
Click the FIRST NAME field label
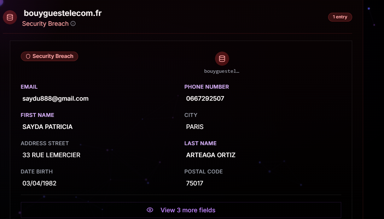pos(37,115)
